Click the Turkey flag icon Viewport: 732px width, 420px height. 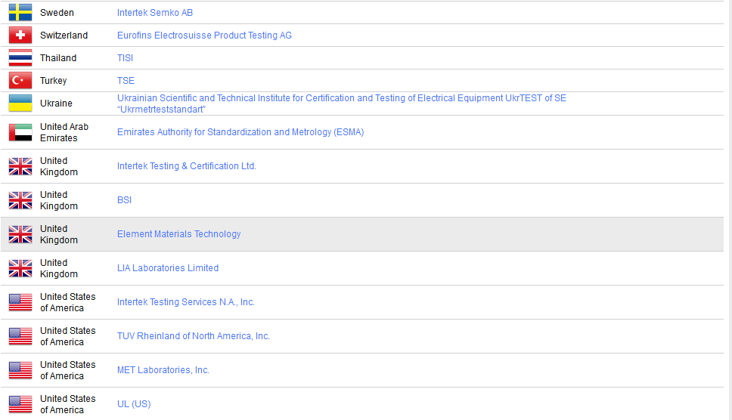(x=20, y=81)
